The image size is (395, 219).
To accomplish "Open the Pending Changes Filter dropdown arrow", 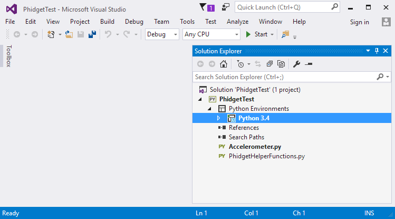I will coord(248,64).
